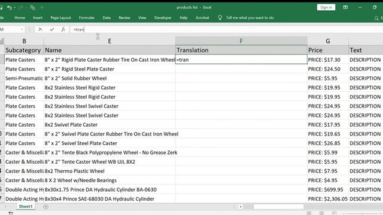Open the Acrobat ribbon tab

[x=202, y=17]
